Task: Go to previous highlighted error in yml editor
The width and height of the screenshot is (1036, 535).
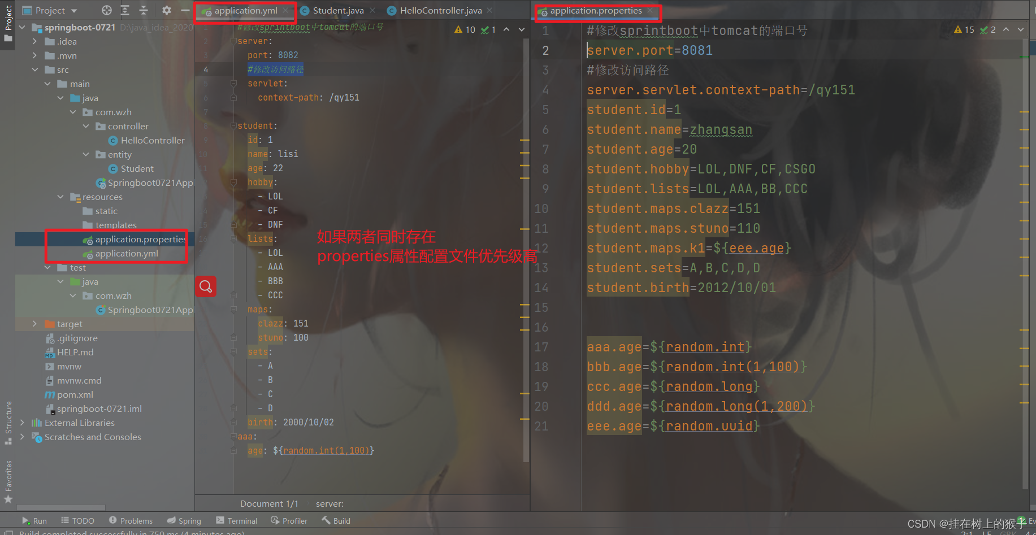Action: [x=506, y=29]
